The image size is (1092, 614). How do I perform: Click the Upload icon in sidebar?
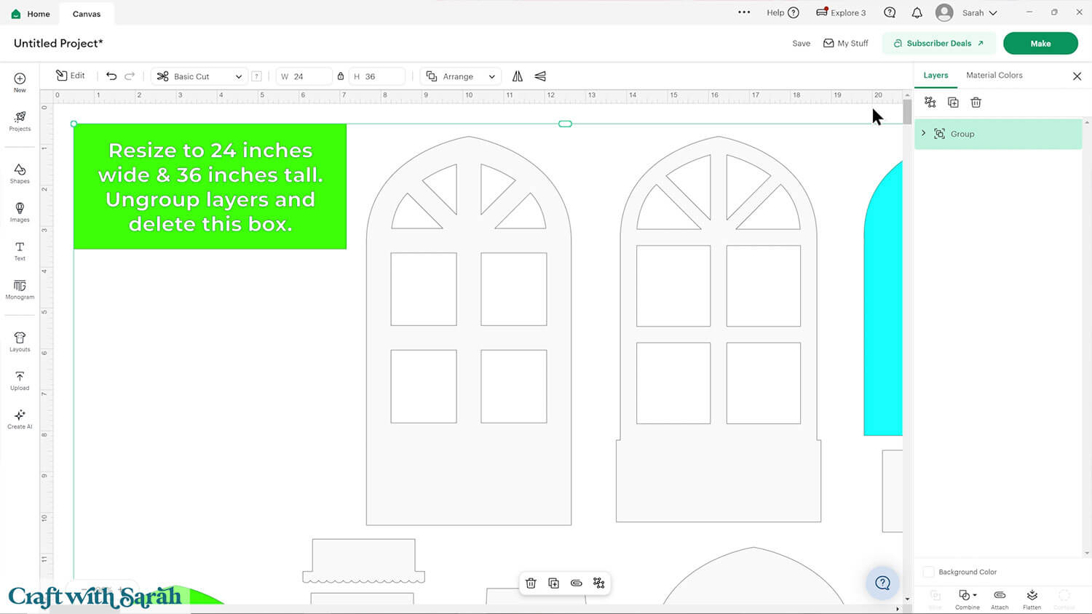point(20,380)
